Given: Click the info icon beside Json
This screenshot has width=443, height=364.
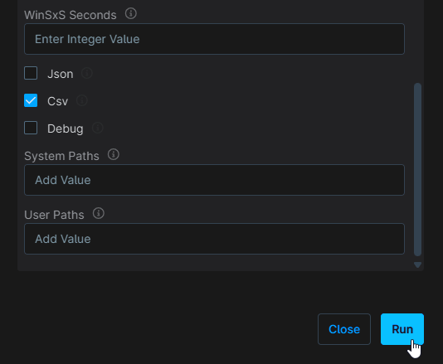Looking at the screenshot, I should coord(87,73).
